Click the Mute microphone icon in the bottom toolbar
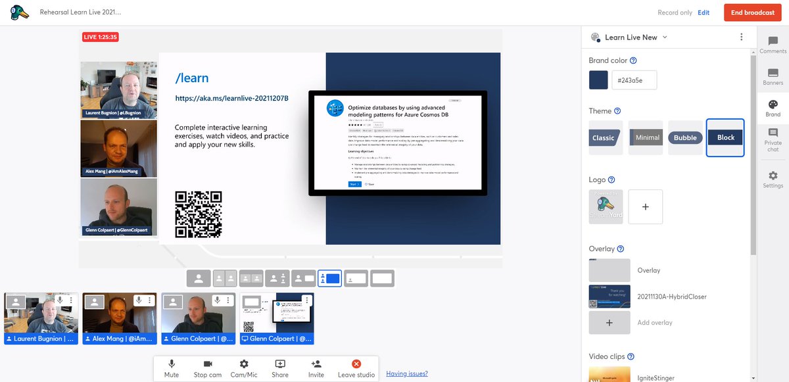789x382 pixels. tap(172, 364)
